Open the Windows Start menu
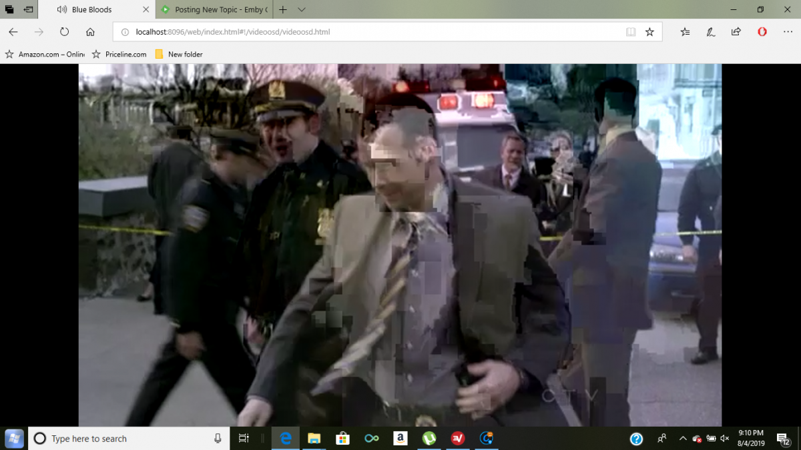801x450 pixels. click(x=14, y=438)
